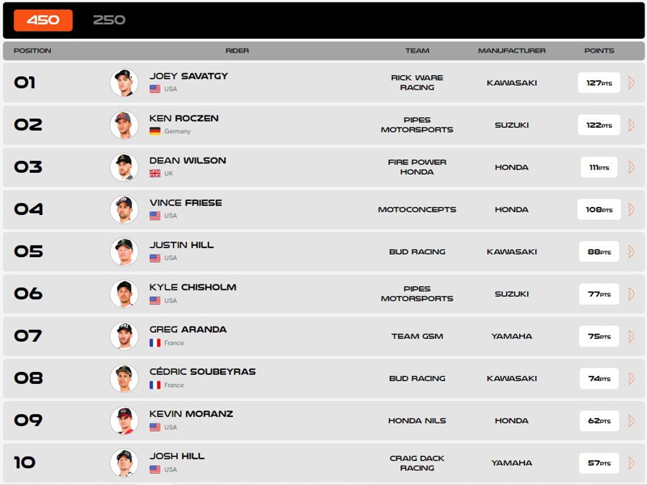Expand Dean Wilson's row arrow
647x485 pixels.
click(x=631, y=167)
